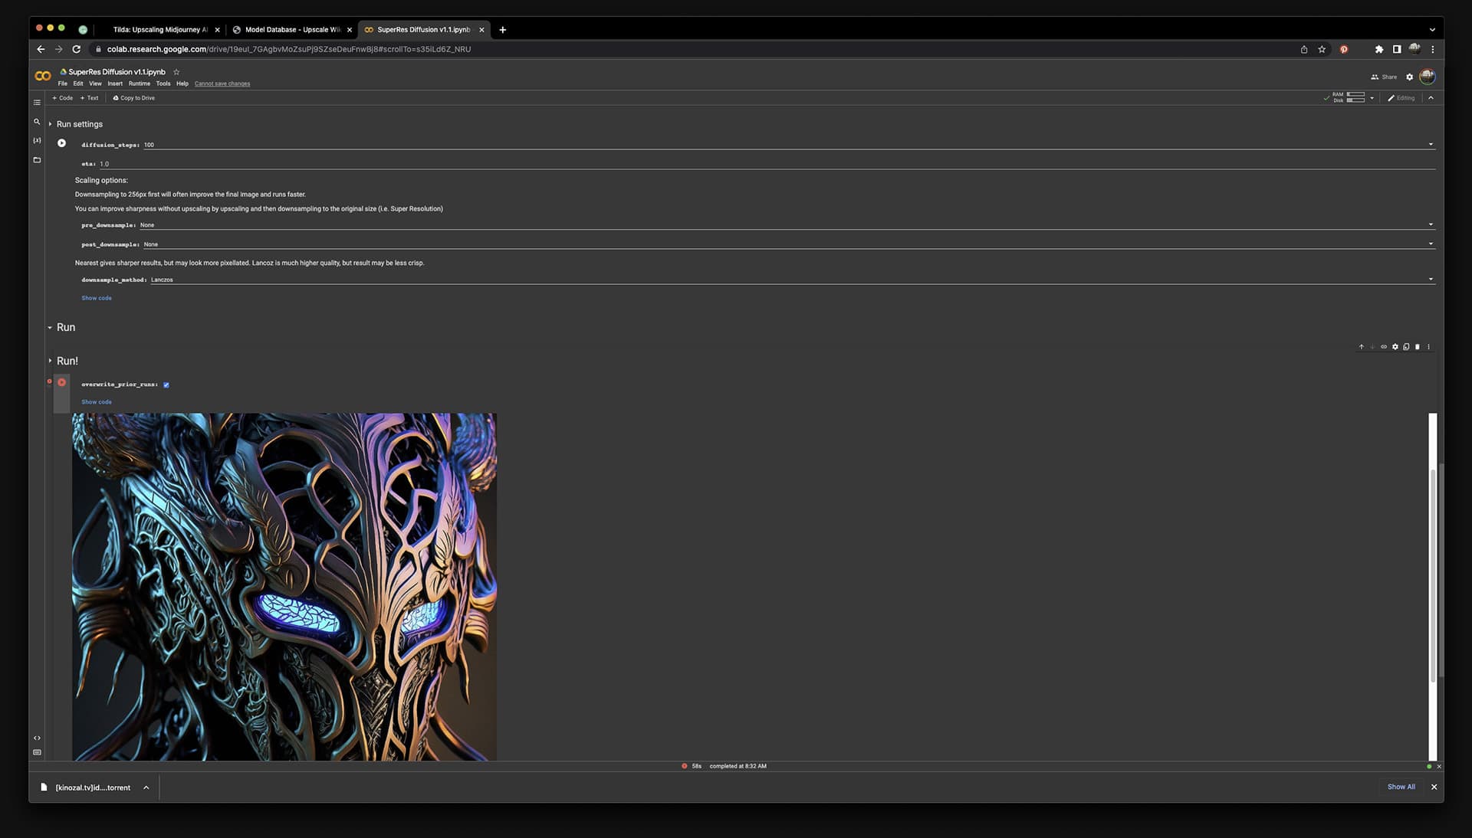Star the SuperRes Diffusion notebook

(x=176, y=72)
